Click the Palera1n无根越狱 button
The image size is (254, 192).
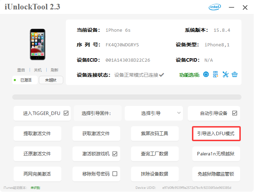click(216, 154)
